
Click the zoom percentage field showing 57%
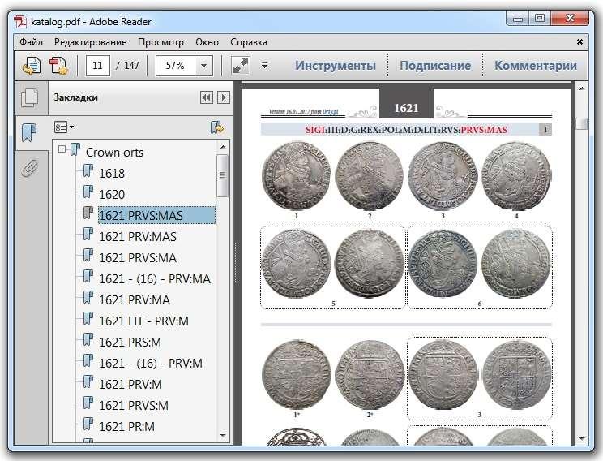click(175, 66)
